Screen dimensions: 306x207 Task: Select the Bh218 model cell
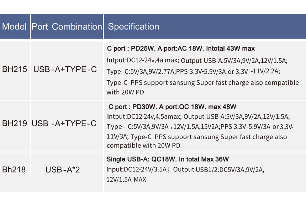14,170
